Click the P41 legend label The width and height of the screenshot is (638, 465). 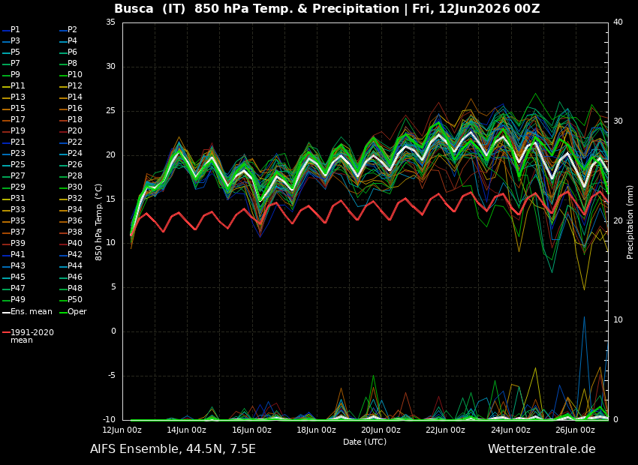point(18,254)
